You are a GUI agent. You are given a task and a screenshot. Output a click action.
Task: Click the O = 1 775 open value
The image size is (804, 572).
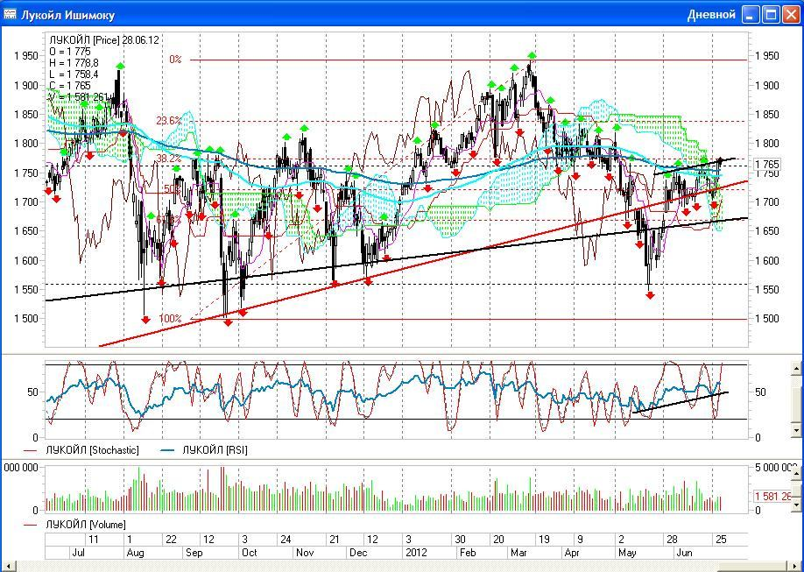(x=70, y=52)
